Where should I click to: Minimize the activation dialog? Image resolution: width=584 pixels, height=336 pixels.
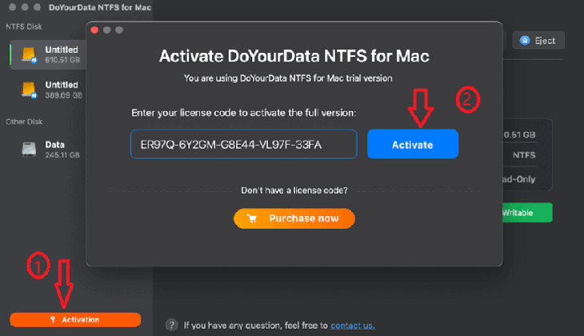click(106, 30)
